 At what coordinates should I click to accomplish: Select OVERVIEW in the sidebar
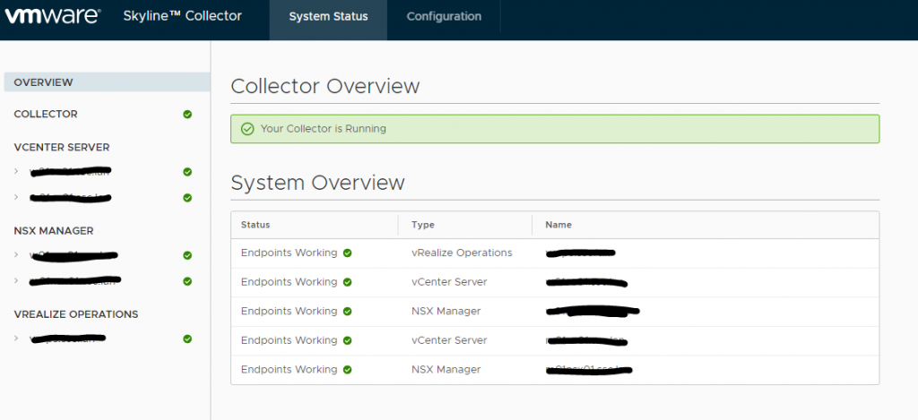[x=108, y=82]
